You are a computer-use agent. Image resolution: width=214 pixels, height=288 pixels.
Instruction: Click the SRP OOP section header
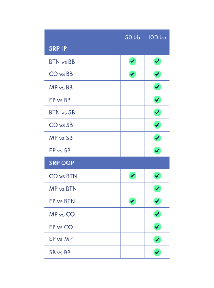pos(62,163)
